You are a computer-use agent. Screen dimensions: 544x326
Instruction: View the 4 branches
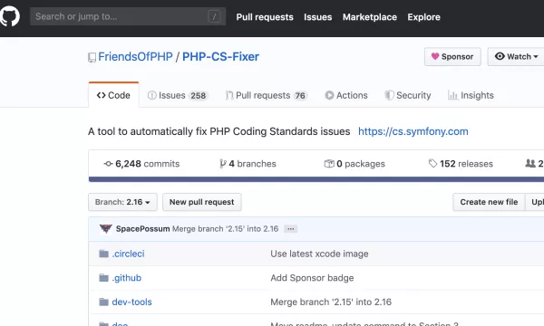(x=248, y=164)
